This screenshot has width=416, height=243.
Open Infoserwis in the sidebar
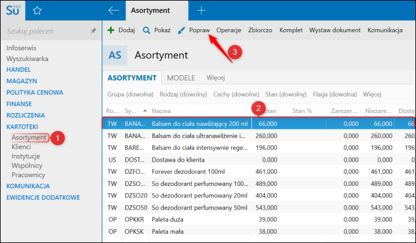[x=21, y=48]
